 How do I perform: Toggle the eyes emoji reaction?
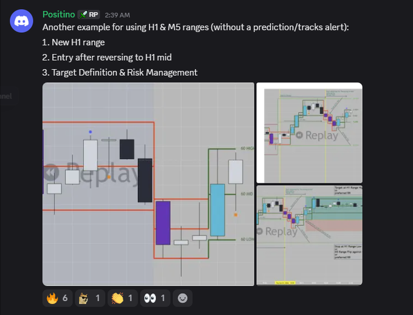pyautogui.click(x=155, y=298)
